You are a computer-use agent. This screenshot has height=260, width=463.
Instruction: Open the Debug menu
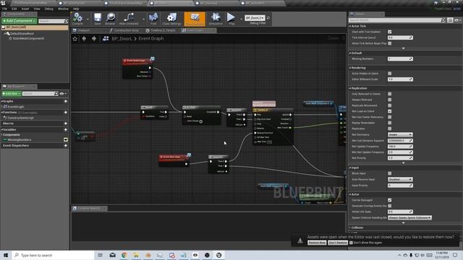point(48,9)
